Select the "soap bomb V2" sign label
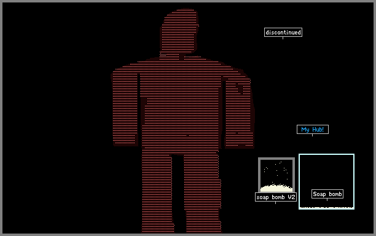376x236 pixels. (276, 197)
